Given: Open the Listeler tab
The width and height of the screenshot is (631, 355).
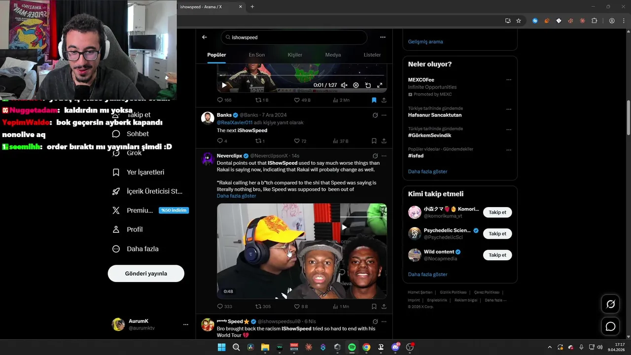Looking at the screenshot, I should [x=372, y=55].
